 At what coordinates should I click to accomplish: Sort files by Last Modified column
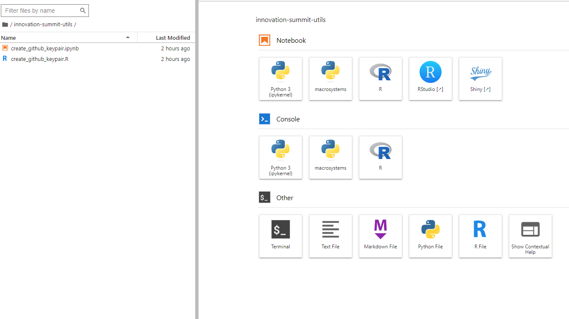coord(166,38)
